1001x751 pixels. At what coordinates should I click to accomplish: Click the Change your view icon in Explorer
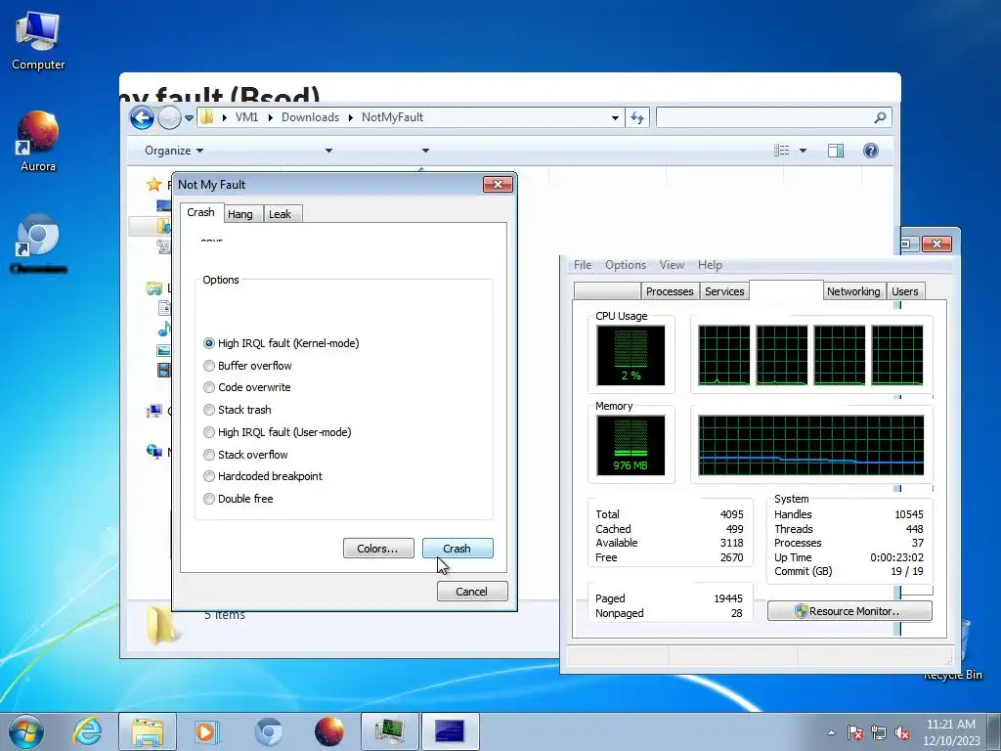(781, 151)
